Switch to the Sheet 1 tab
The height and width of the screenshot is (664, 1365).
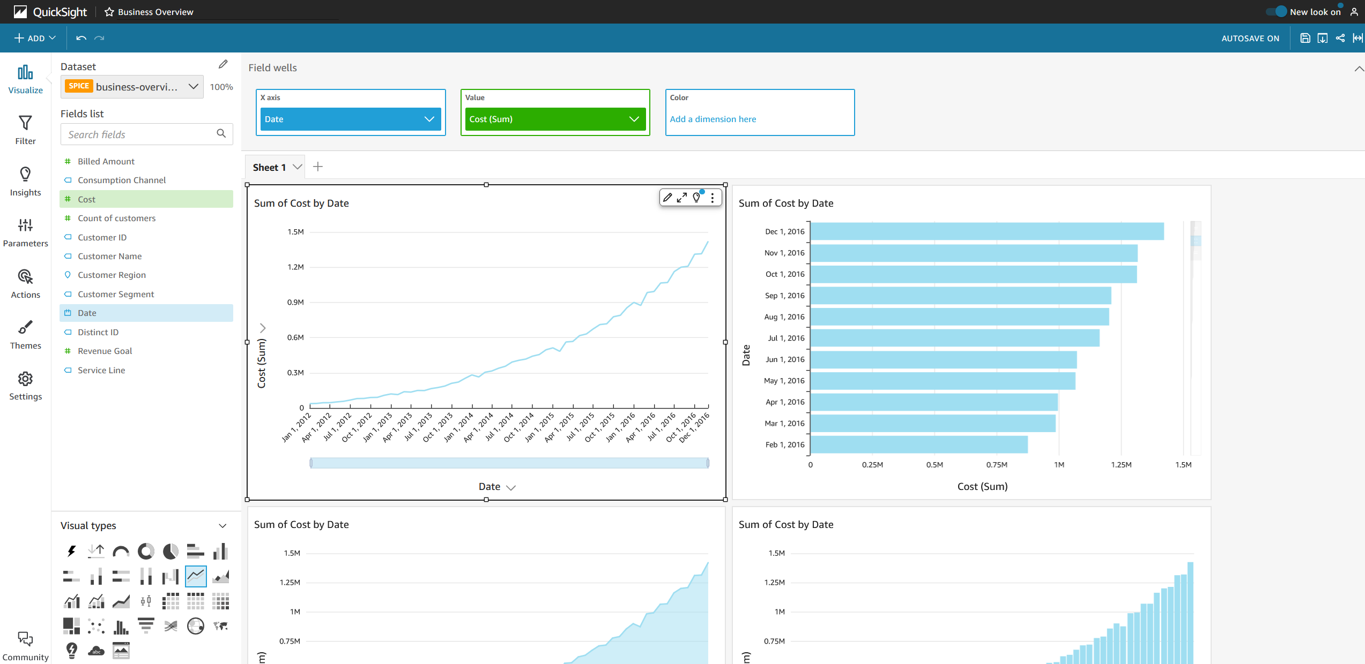point(269,167)
